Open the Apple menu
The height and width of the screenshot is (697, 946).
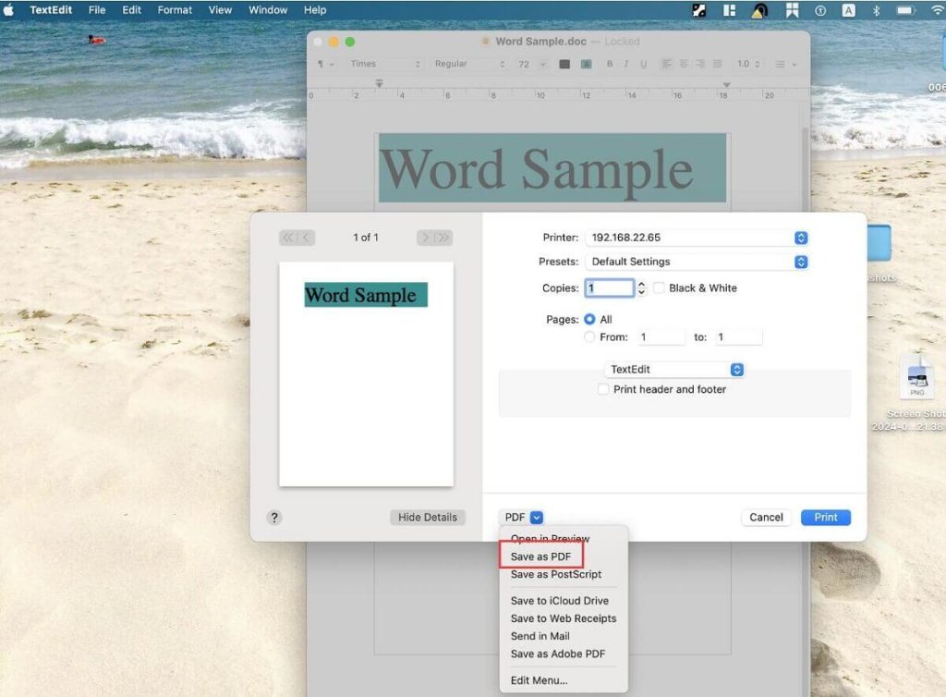(9, 10)
